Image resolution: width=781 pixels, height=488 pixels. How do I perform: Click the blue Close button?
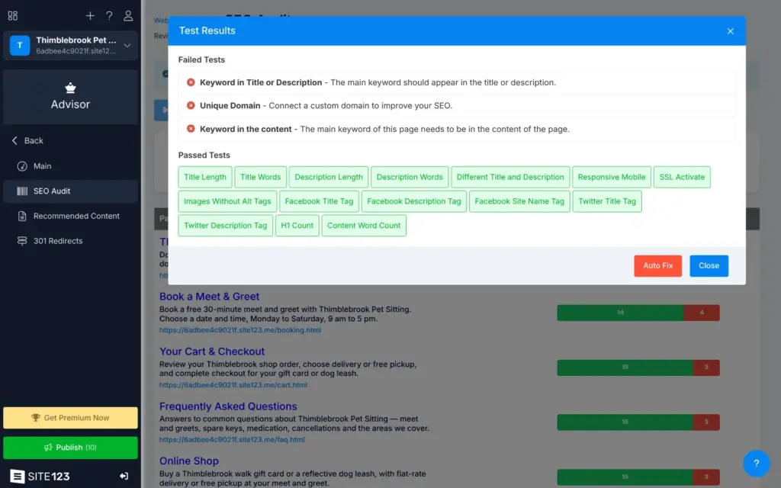(709, 265)
